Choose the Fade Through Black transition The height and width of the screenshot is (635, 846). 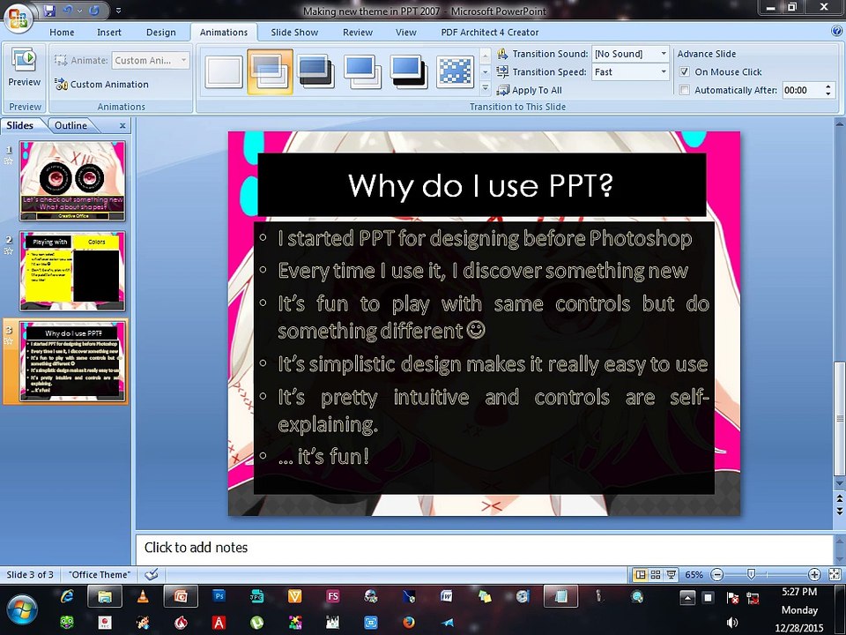(316, 71)
